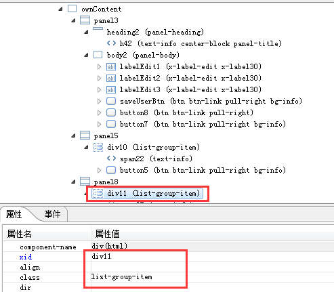
Task: Click the class property name
Action: coord(30,277)
